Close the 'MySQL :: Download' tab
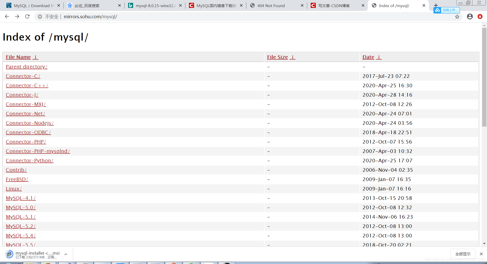The image size is (487, 264). (x=59, y=5)
